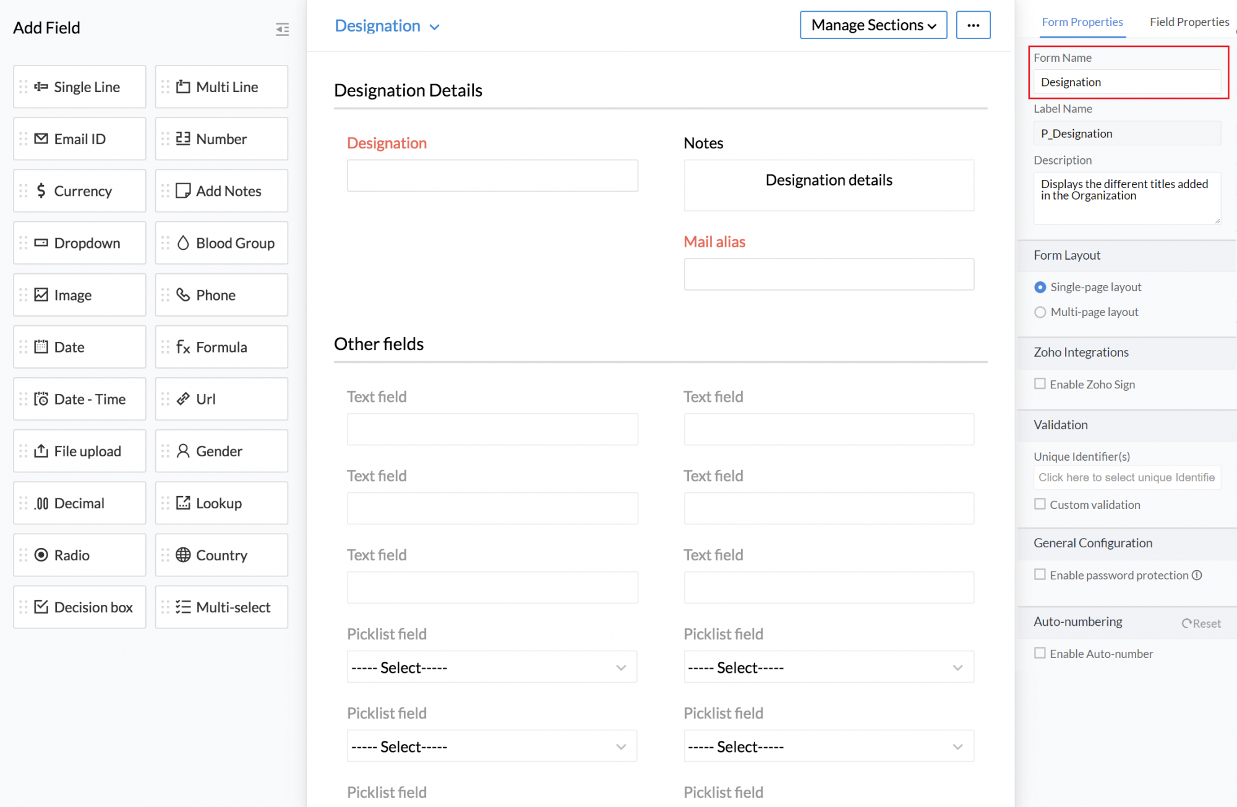Open the first Picklist field Select dropdown

pos(491,667)
